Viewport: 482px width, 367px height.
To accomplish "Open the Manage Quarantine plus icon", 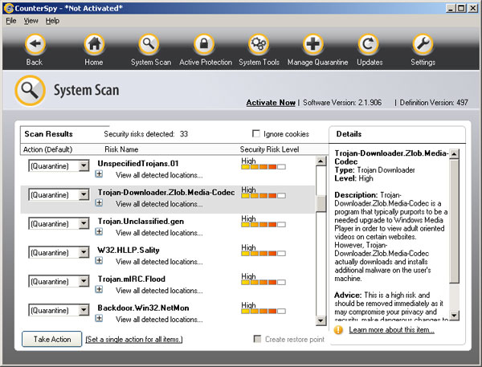I will point(313,44).
